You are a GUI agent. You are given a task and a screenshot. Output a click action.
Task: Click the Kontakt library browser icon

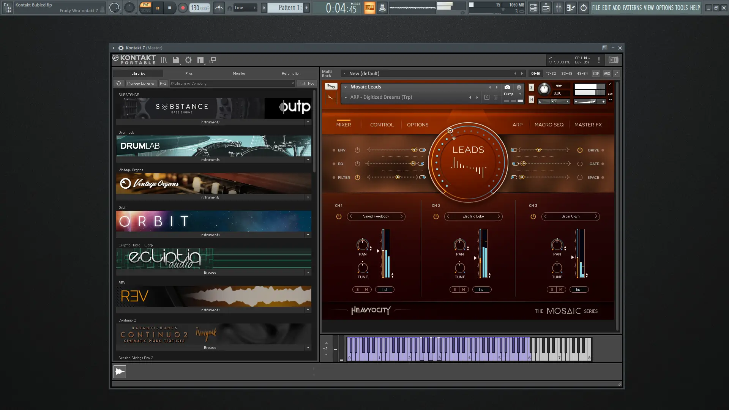(164, 60)
